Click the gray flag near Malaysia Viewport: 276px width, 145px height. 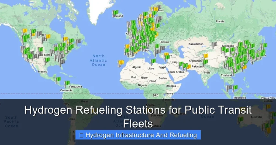229,88
